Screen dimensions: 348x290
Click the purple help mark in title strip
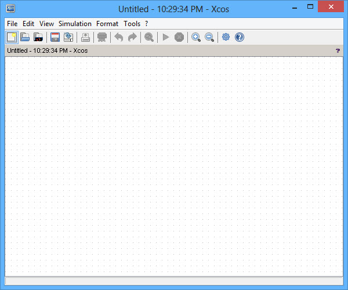338,51
